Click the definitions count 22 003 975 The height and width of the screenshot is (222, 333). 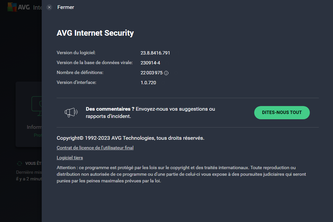click(x=152, y=73)
